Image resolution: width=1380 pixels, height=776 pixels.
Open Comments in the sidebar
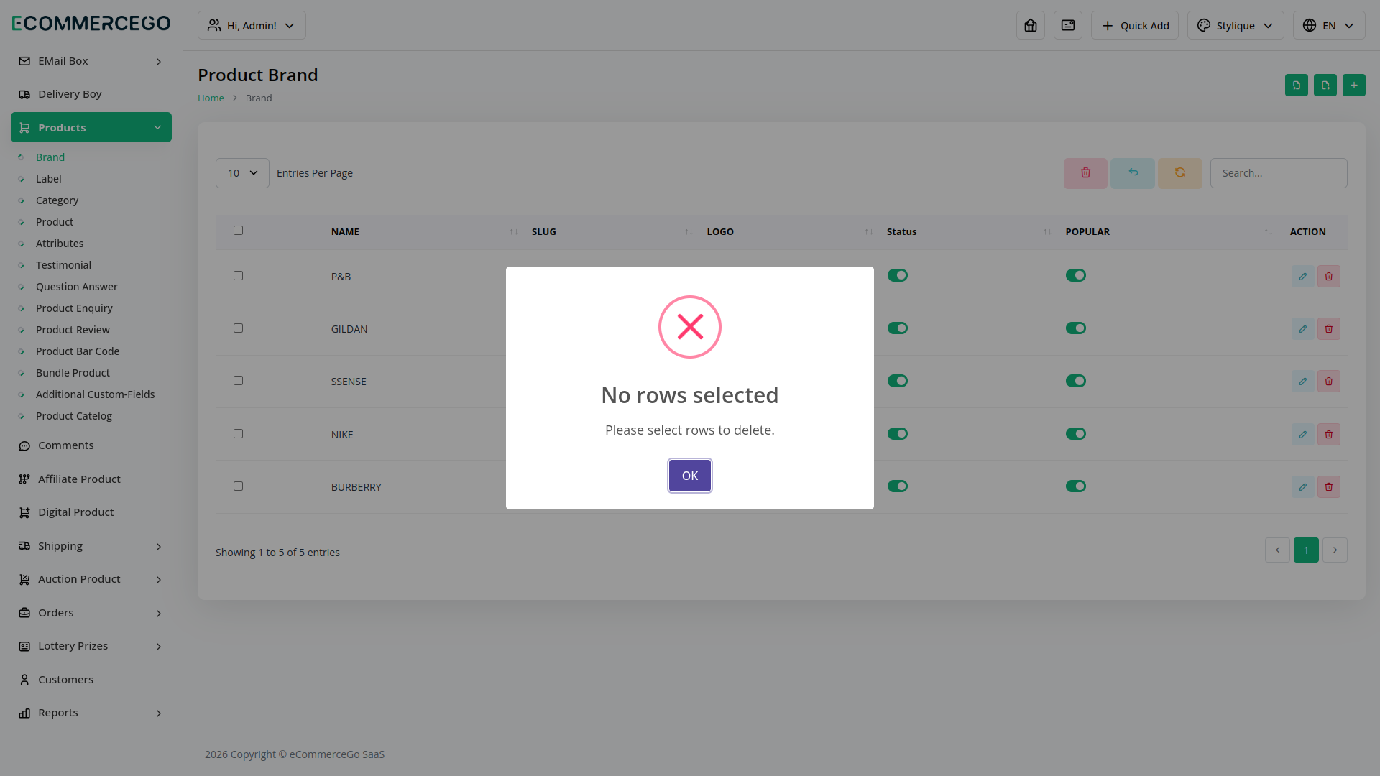pyautogui.click(x=91, y=445)
